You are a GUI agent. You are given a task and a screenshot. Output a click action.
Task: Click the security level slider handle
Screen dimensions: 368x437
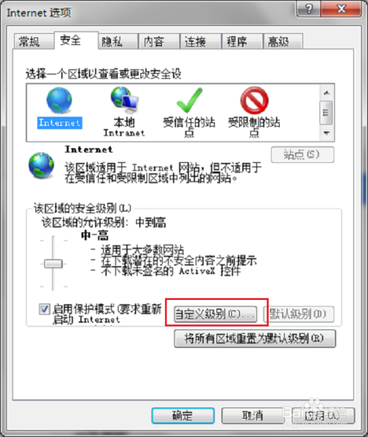(54, 263)
